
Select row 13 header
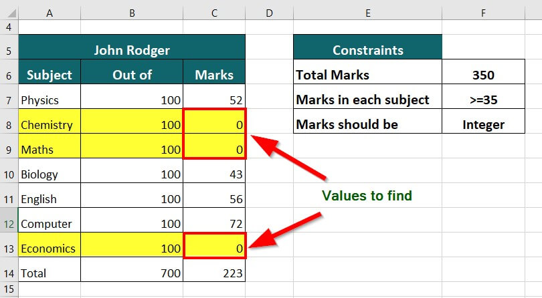(x=9, y=245)
